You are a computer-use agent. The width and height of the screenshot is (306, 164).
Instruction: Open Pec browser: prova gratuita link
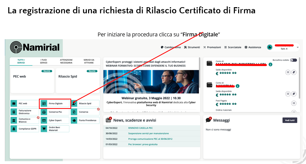143,145
